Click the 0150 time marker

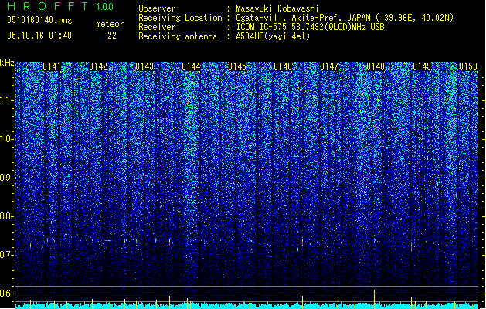(468, 66)
